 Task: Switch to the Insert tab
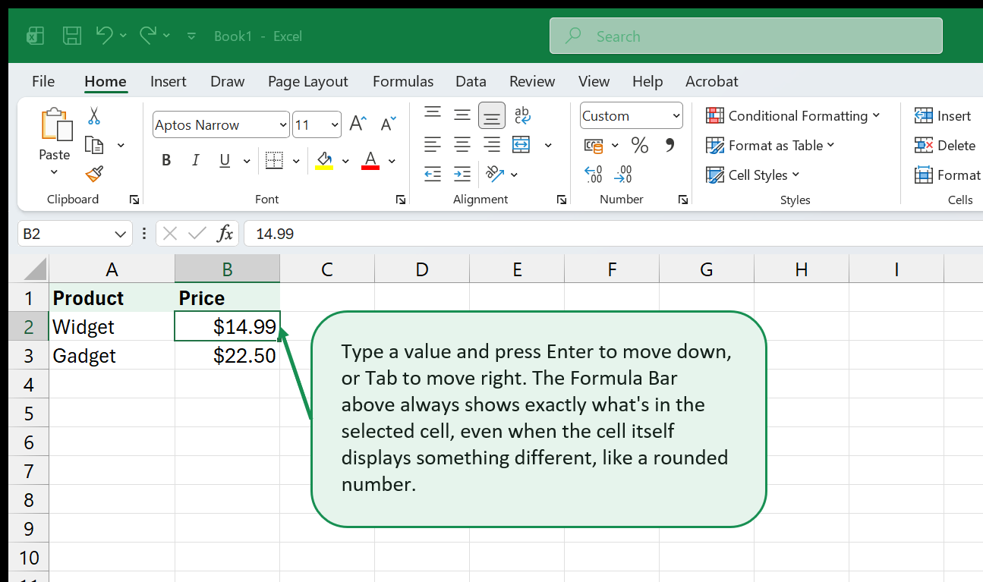[x=169, y=81]
